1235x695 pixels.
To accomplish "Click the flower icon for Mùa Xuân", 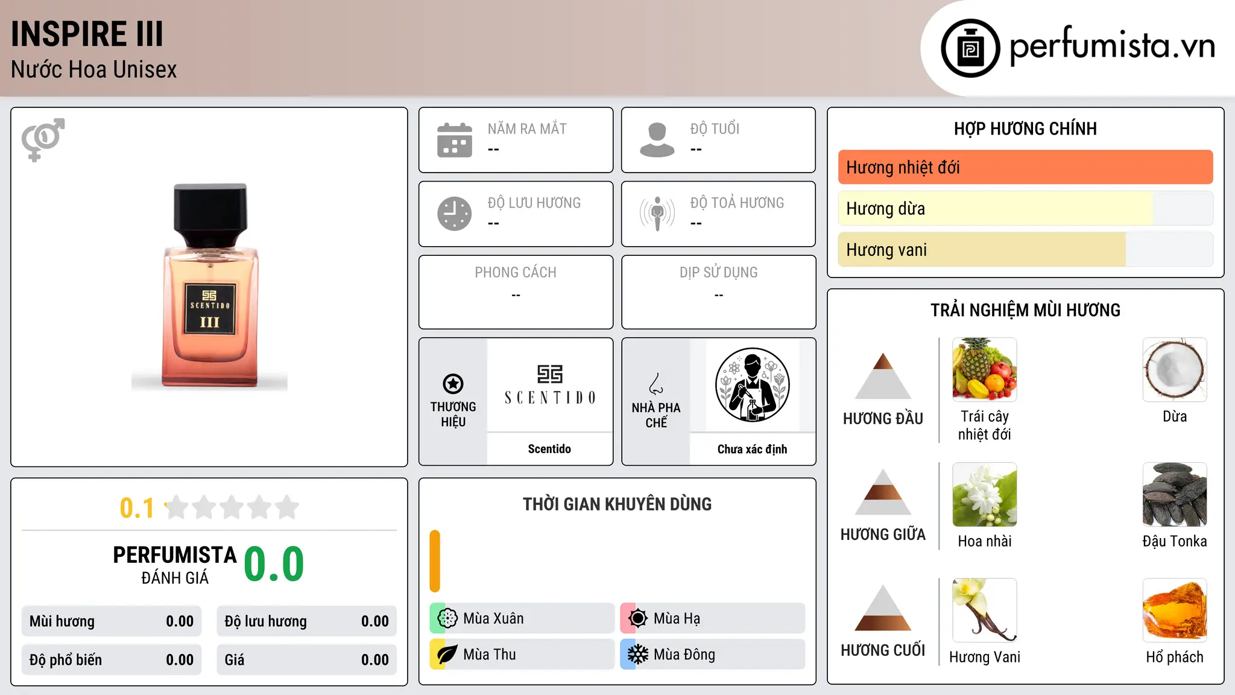I will click(x=447, y=618).
